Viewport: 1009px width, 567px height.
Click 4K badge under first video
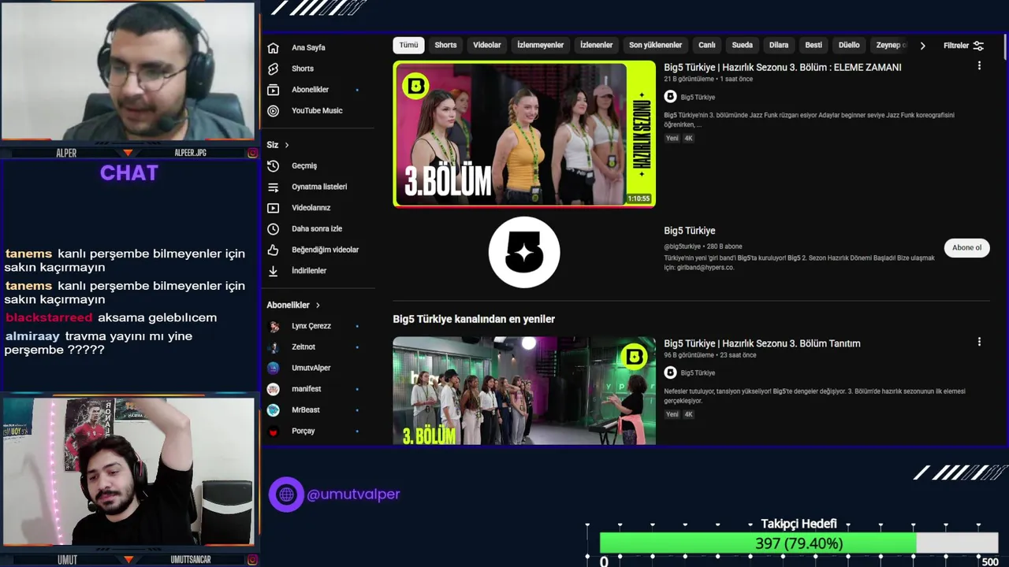pyautogui.click(x=688, y=139)
